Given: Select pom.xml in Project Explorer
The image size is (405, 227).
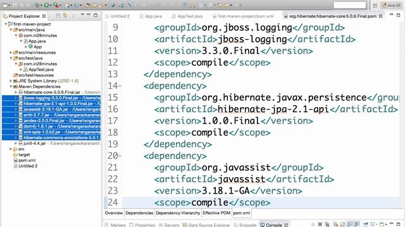Looking at the screenshot, I should [27, 160].
